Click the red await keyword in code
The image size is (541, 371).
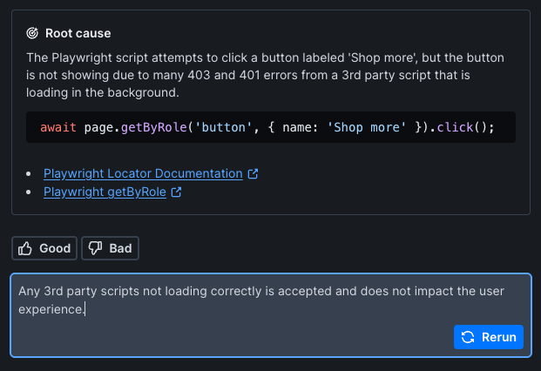point(57,127)
